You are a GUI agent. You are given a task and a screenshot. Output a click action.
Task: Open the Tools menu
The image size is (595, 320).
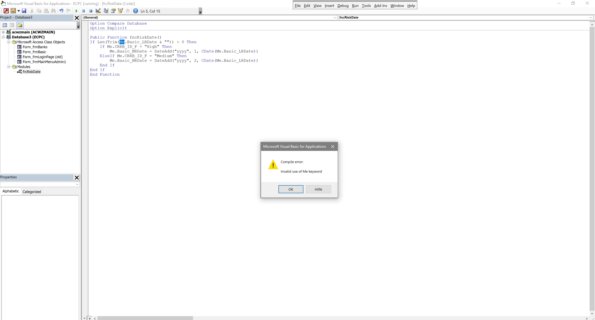366,6
